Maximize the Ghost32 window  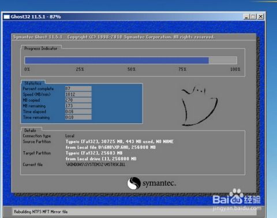click(253, 17)
